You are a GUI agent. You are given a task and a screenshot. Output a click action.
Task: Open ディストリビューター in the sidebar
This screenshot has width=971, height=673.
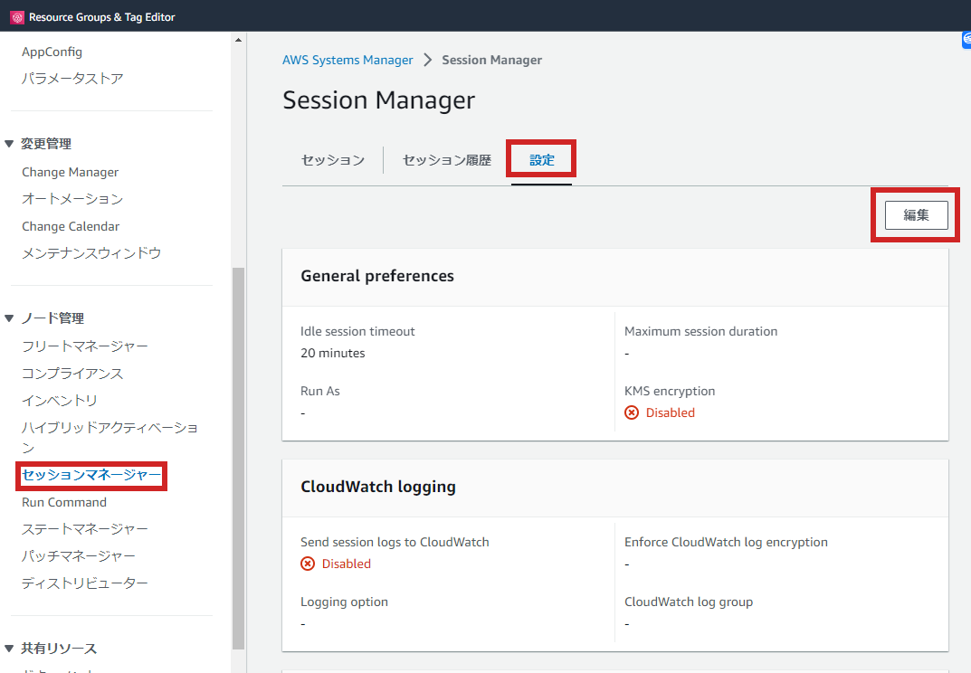(85, 583)
